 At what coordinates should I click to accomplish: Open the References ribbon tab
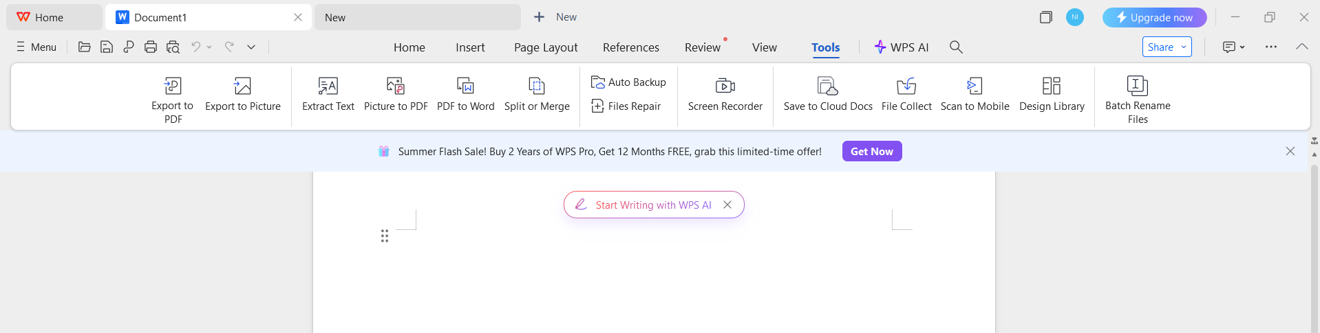(x=631, y=47)
